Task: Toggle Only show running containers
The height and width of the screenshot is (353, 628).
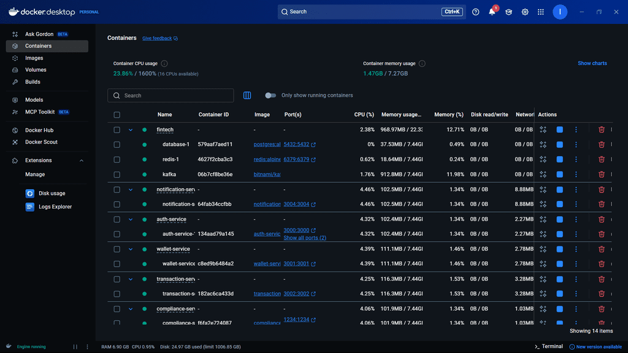Action: click(270, 95)
